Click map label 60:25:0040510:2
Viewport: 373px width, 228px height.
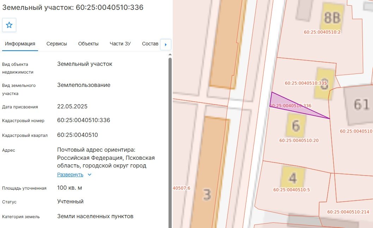click(322, 32)
